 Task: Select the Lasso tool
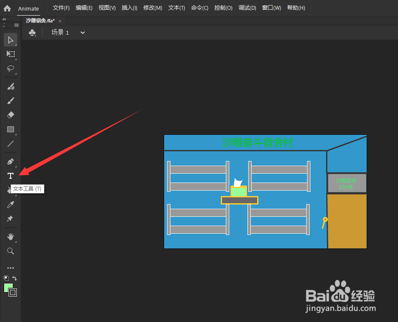tap(11, 68)
